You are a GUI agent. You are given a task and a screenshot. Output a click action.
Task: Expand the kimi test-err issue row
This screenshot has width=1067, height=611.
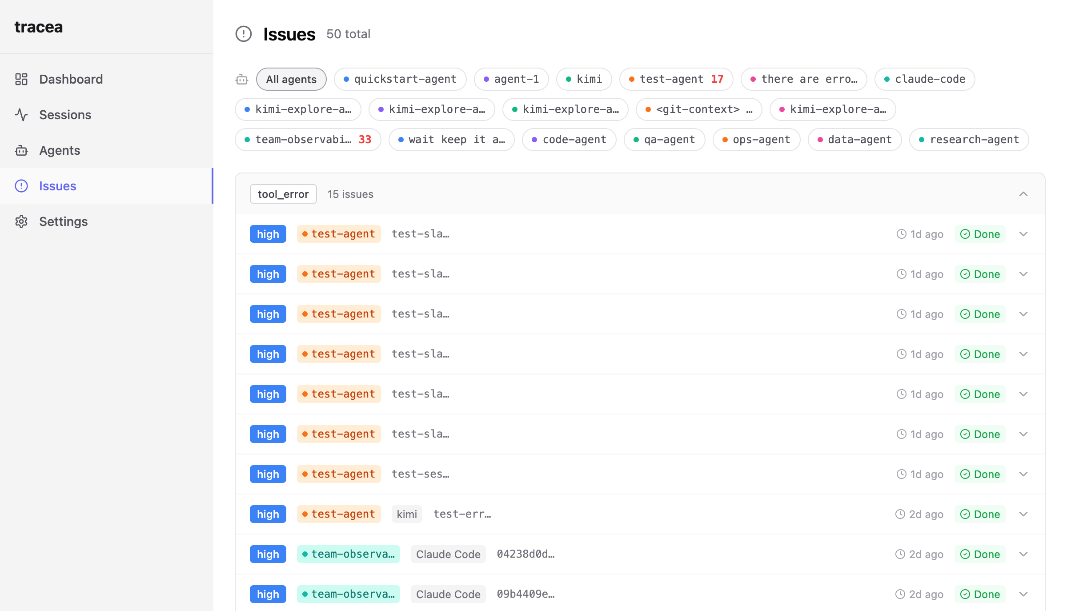pyautogui.click(x=1023, y=514)
